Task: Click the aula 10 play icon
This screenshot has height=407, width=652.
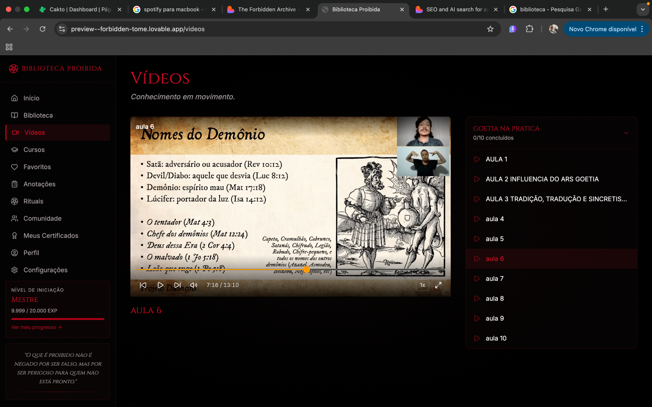Action: (x=477, y=338)
